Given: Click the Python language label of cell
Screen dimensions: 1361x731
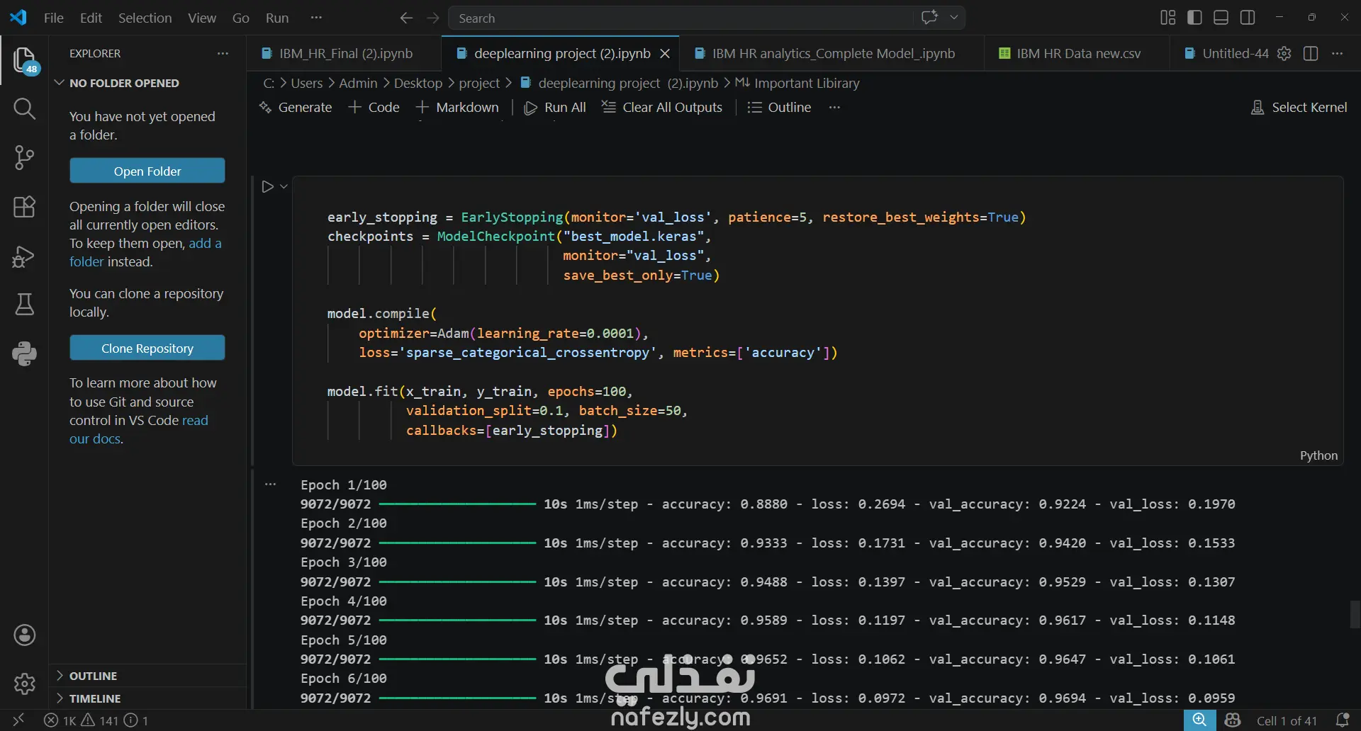Looking at the screenshot, I should [1318, 455].
